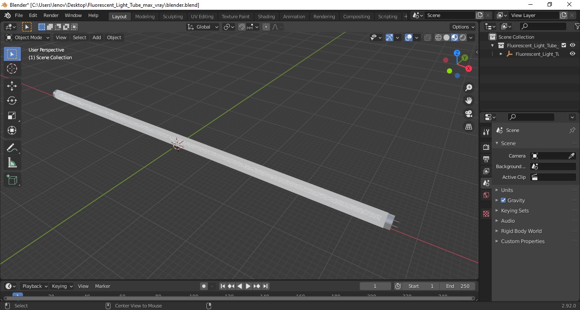Play the animation forward

point(248,286)
